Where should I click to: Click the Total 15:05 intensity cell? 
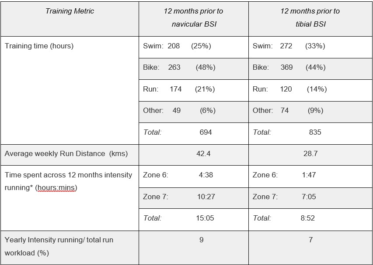coord(194,220)
